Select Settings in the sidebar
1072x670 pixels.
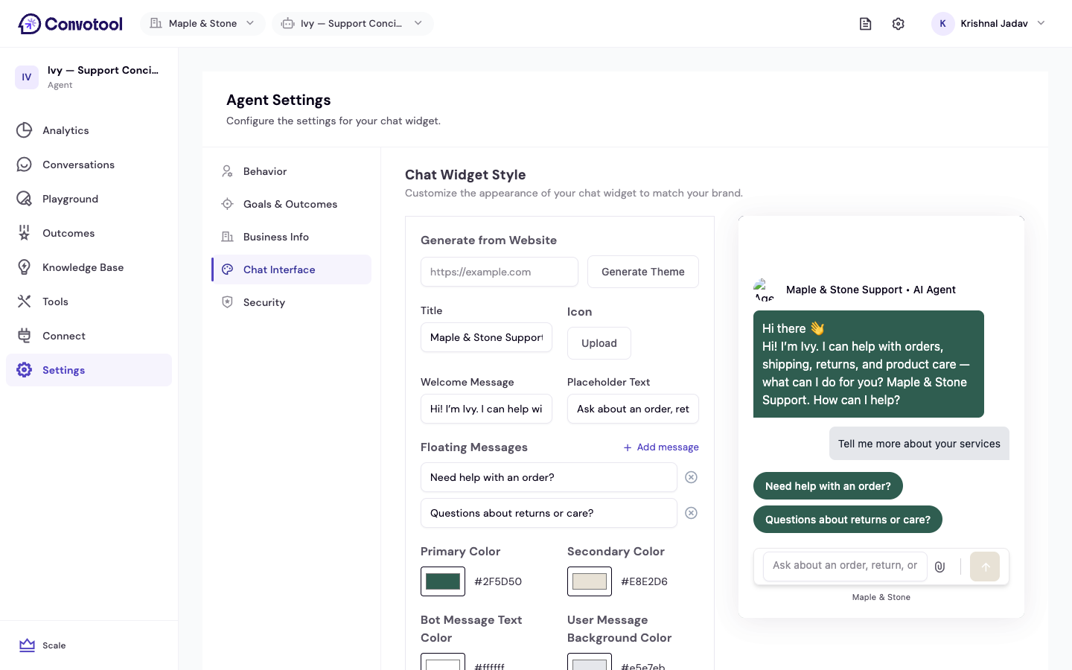pos(89,370)
